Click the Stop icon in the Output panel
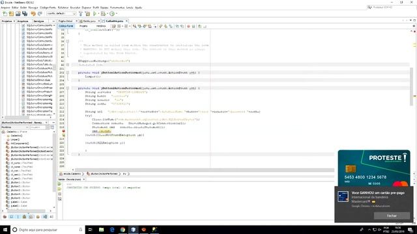Viewport: 417px width, 234px height. coord(59,194)
